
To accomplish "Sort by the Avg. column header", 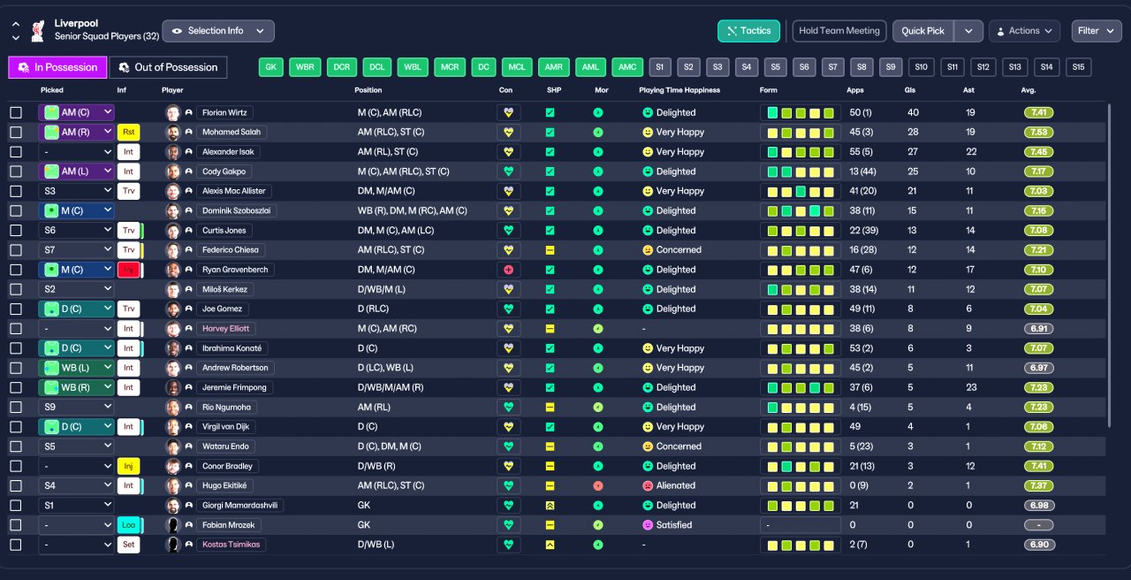I will click(1028, 90).
